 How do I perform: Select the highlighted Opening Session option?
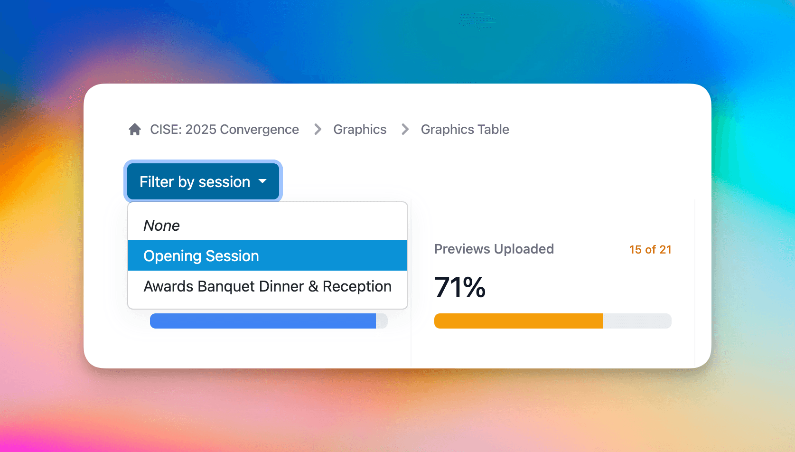pyautogui.click(x=268, y=255)
